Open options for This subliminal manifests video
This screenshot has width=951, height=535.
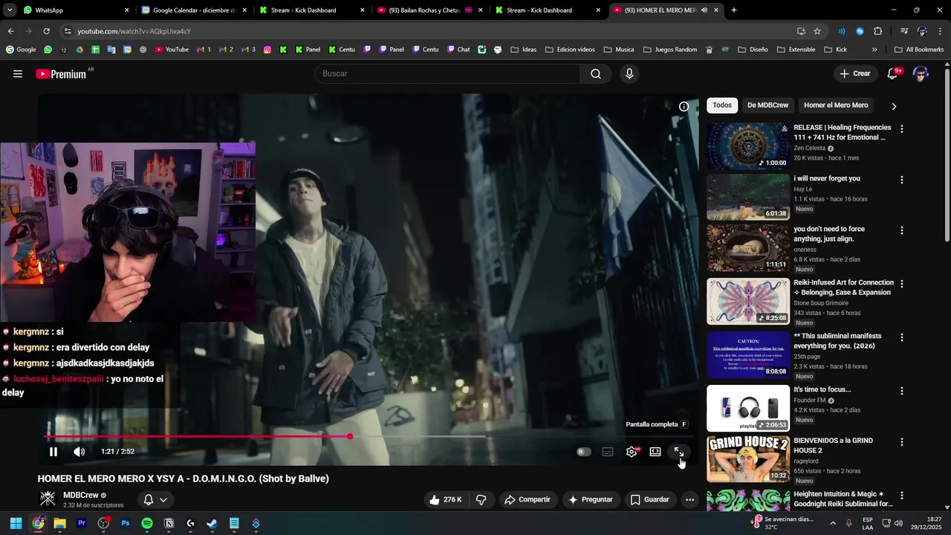click(x=902, y=337)
